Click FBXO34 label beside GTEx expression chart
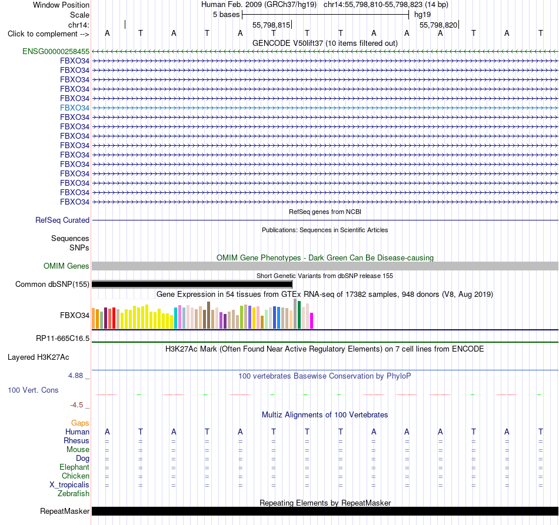 pos(75,315)
